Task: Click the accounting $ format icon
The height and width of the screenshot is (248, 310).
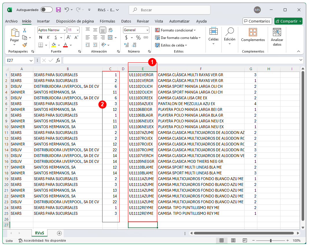Action: click(126, 38)
